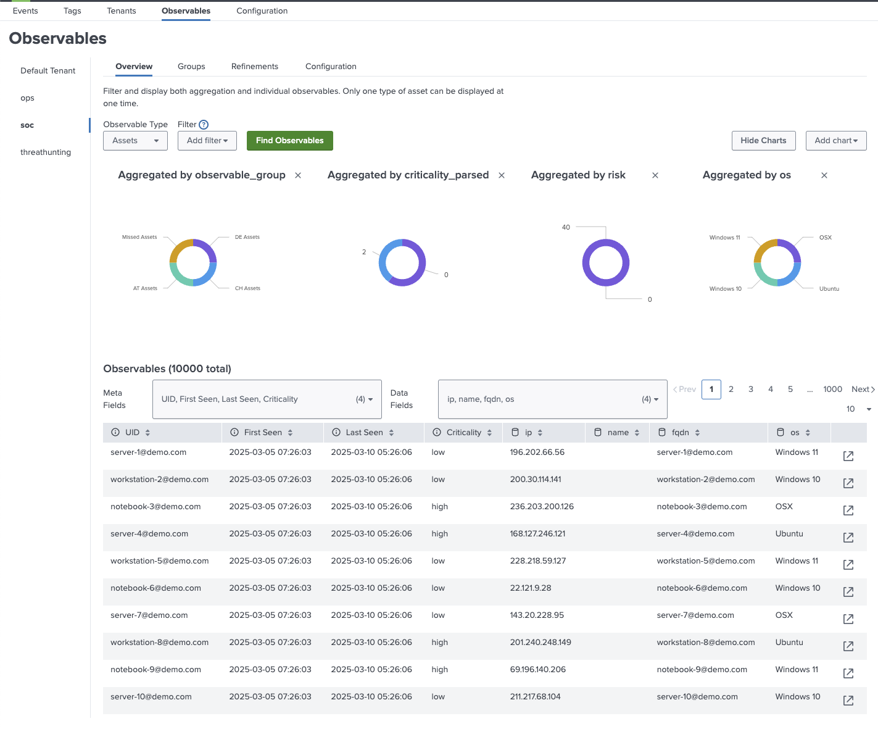The height and width of the screenshot is (729, 878).
Task: Click the Find Observables button
Action: tap(289, 140)
